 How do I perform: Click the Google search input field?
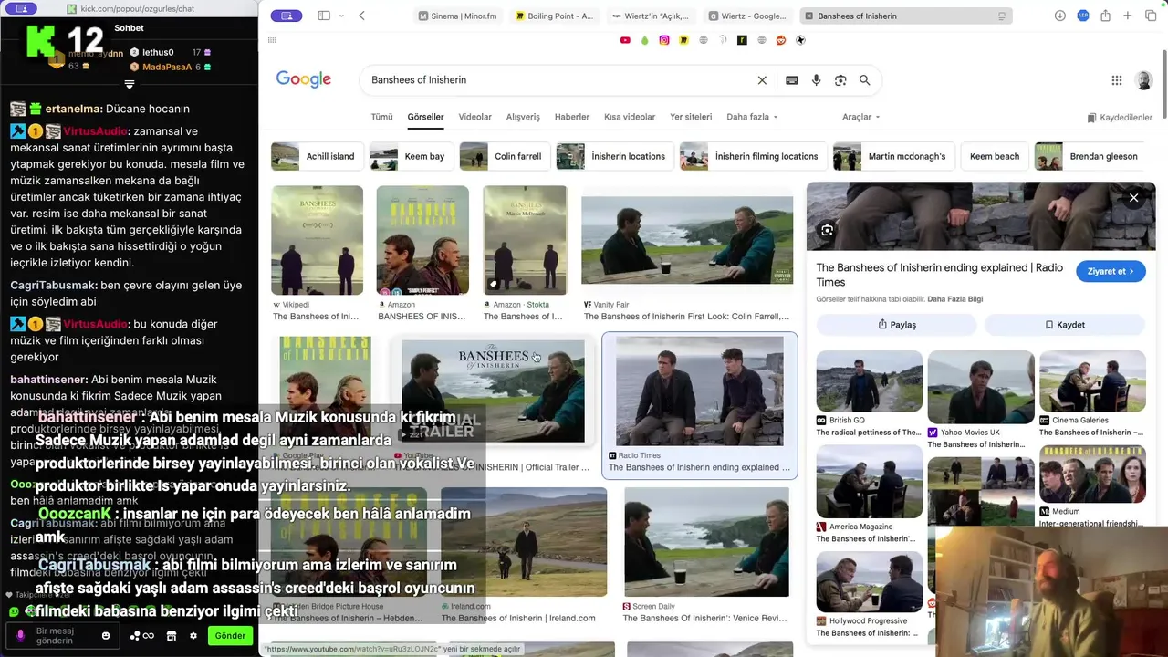(558, 80)
